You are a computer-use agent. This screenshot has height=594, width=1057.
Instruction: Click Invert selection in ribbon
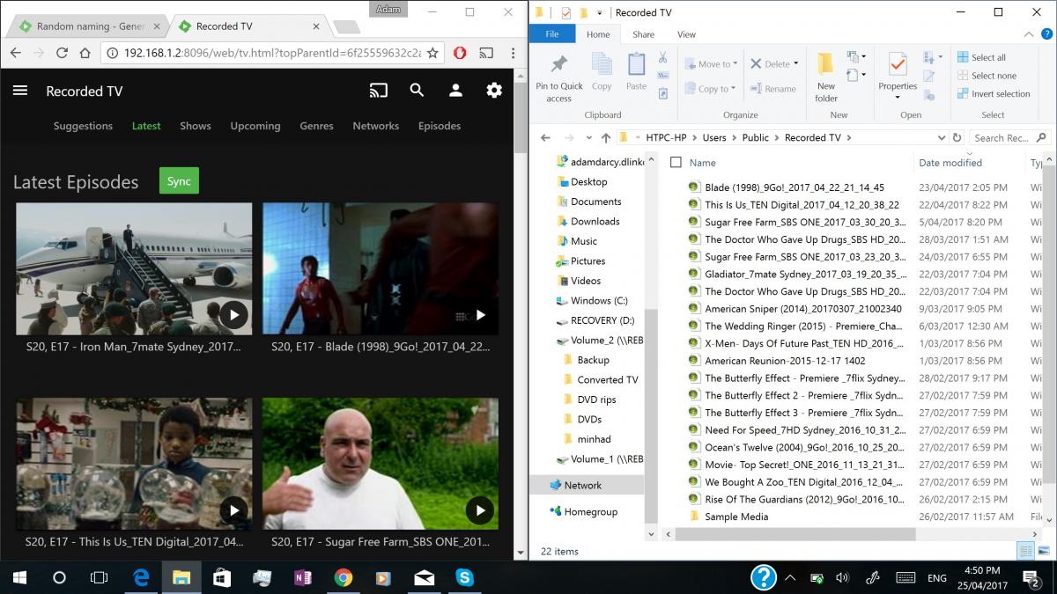(x=994, y=94)
